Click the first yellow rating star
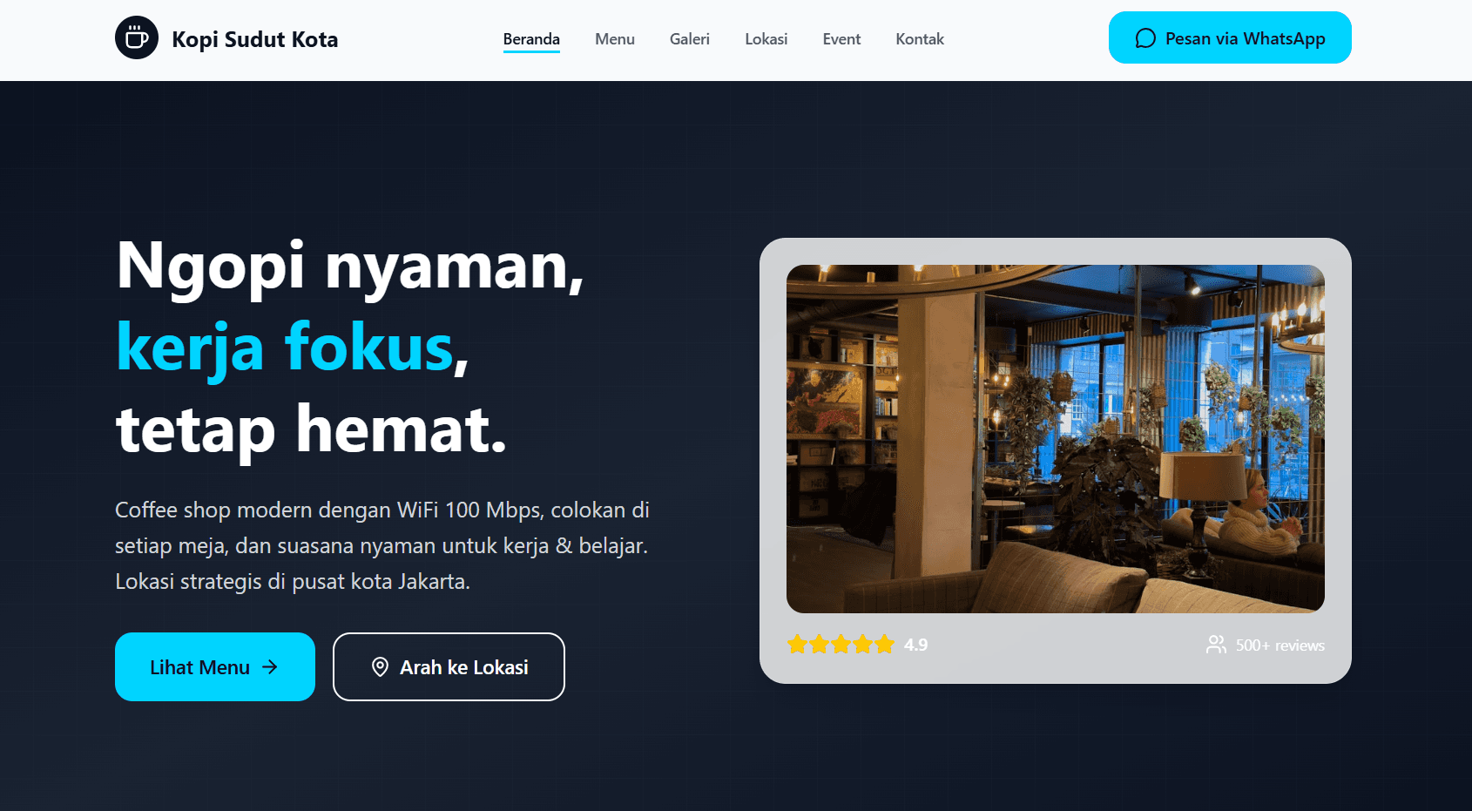The height and width of the screenshot is (811, 1472). tap(797, 645)
